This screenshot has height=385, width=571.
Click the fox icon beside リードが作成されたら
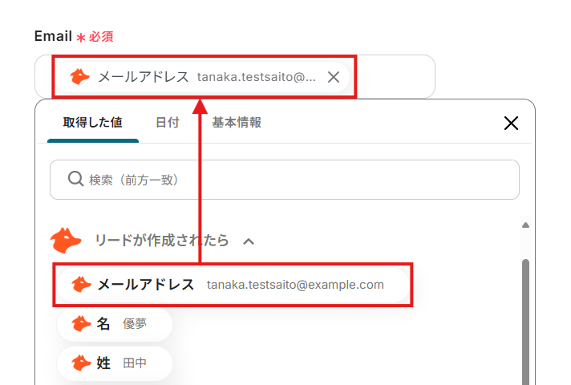[66, 241]
